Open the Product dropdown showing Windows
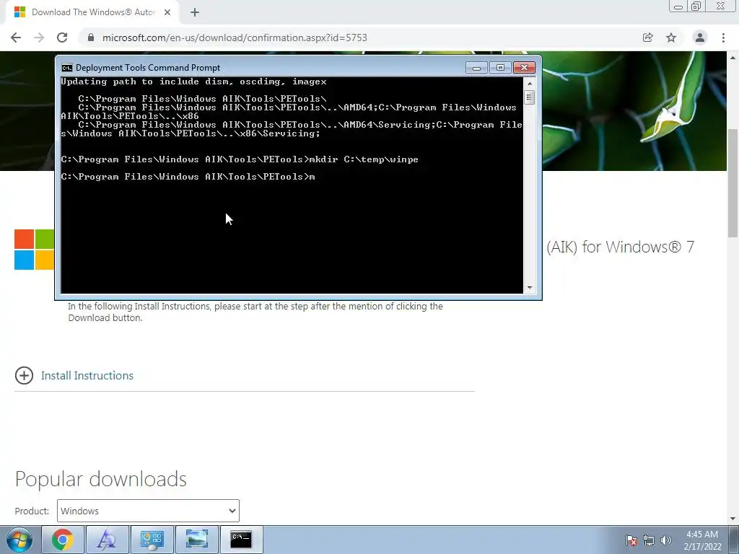The height and width of the screenshot is (554, 739). click(148, 511)
